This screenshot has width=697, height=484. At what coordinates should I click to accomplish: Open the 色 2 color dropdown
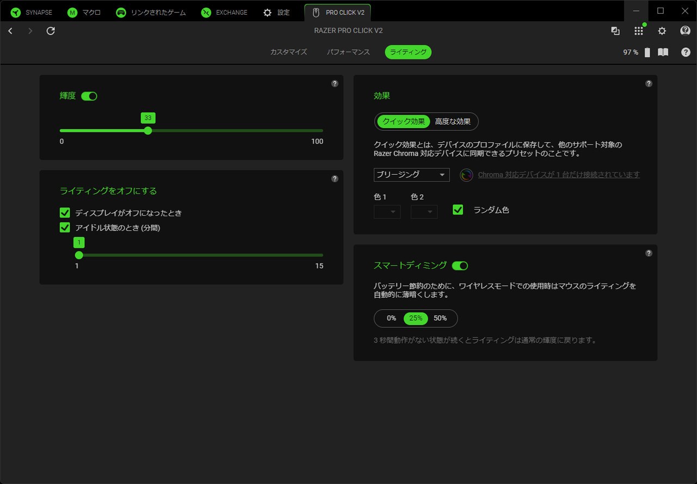pos(424,211)
